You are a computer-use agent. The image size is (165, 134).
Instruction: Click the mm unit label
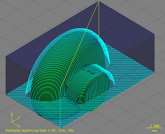point(155,131)
